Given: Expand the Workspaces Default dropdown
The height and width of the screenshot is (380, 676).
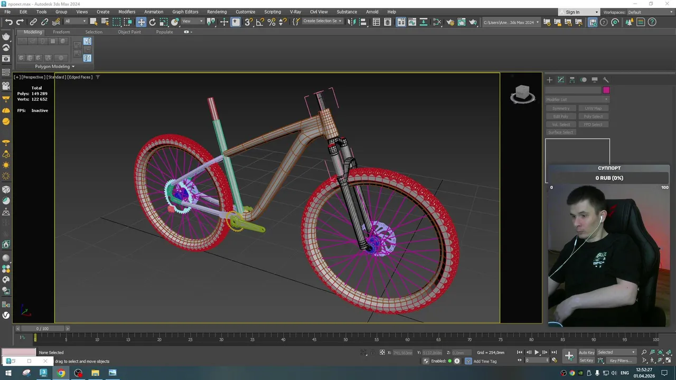Looking at the screenshot, I should (x=651, y=12).
